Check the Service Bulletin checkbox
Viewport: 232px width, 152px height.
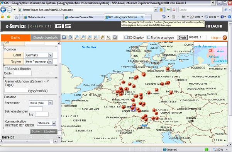(6, 69)
